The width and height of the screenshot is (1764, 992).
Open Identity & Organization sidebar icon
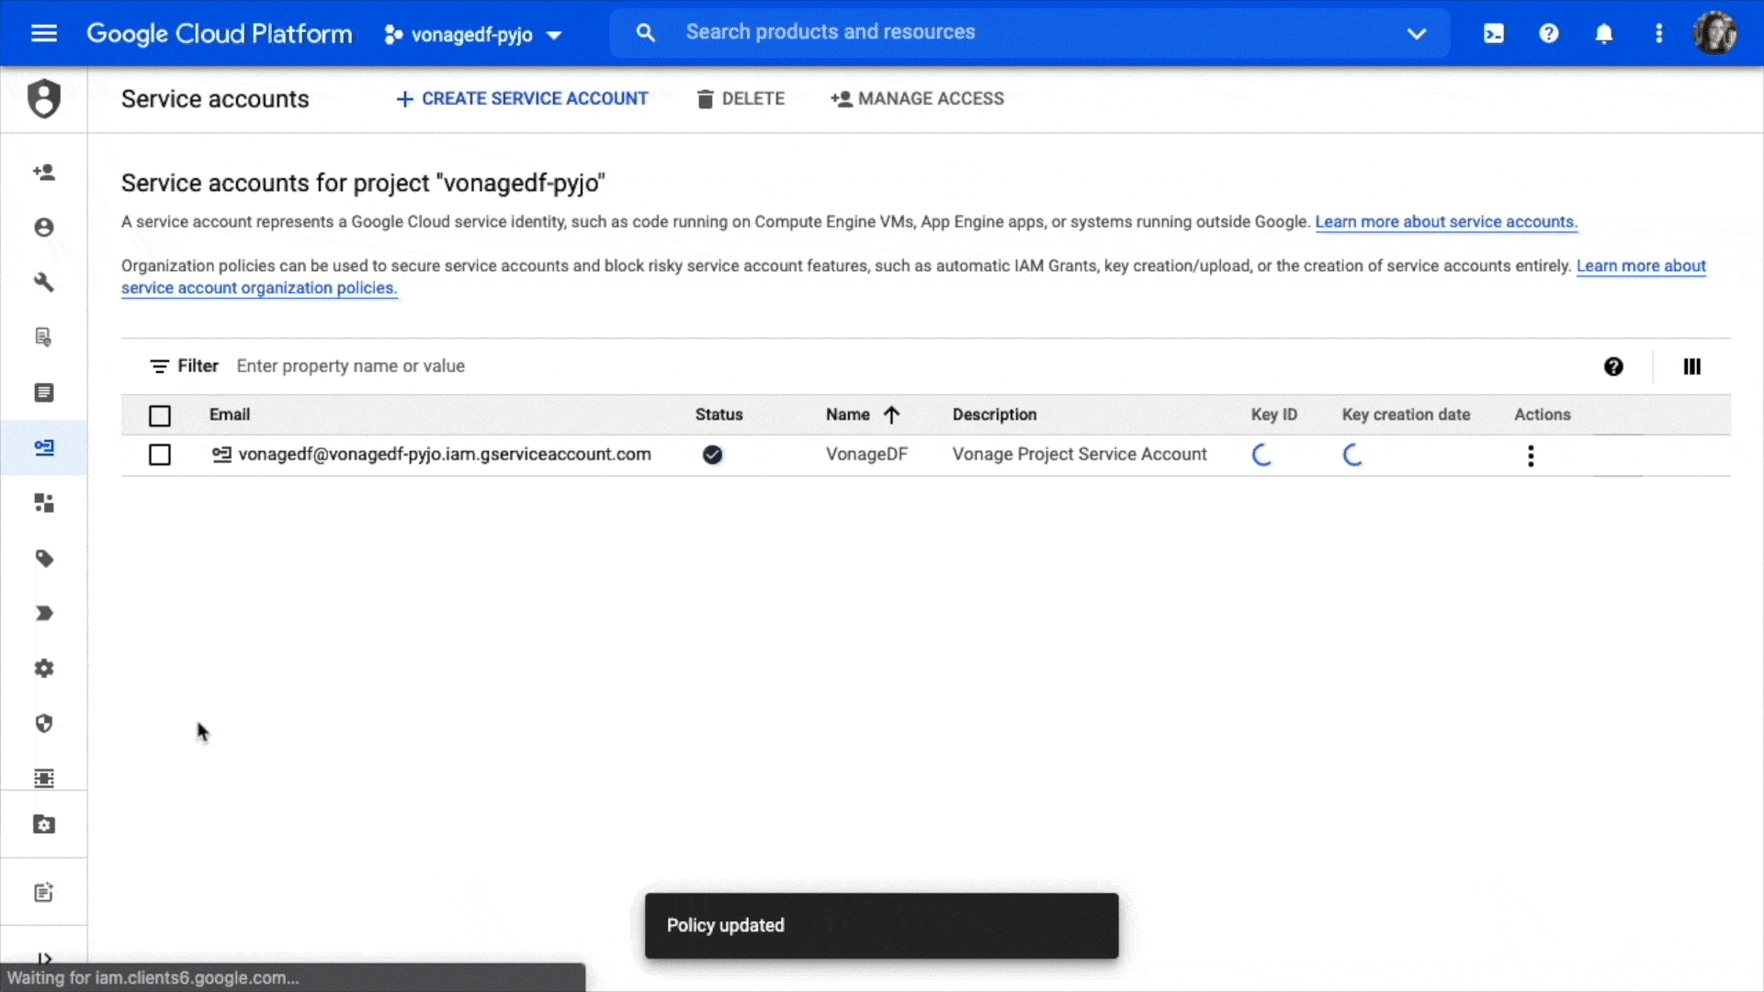click(44, 228)
